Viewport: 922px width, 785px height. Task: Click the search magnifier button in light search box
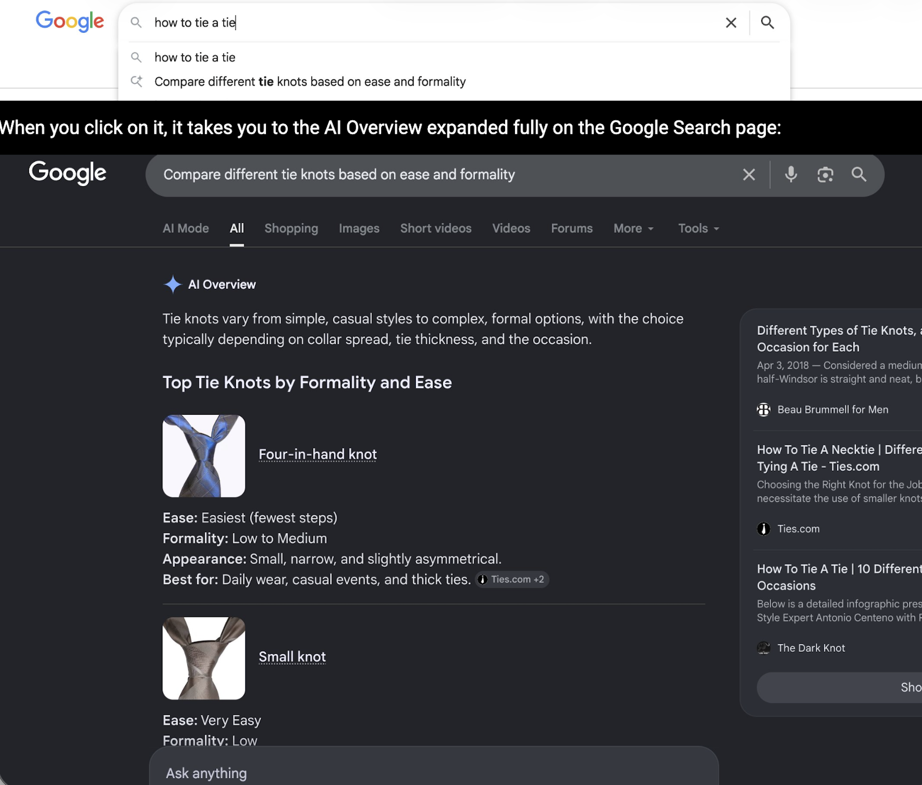point(767,23)
